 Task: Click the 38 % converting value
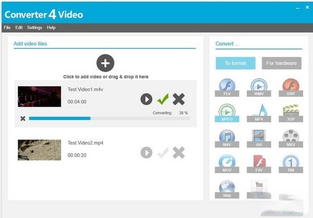183,113
